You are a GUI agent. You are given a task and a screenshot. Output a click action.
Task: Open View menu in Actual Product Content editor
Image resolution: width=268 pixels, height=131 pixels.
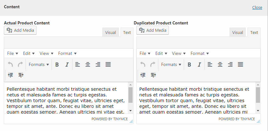click(x=46, y=53)
